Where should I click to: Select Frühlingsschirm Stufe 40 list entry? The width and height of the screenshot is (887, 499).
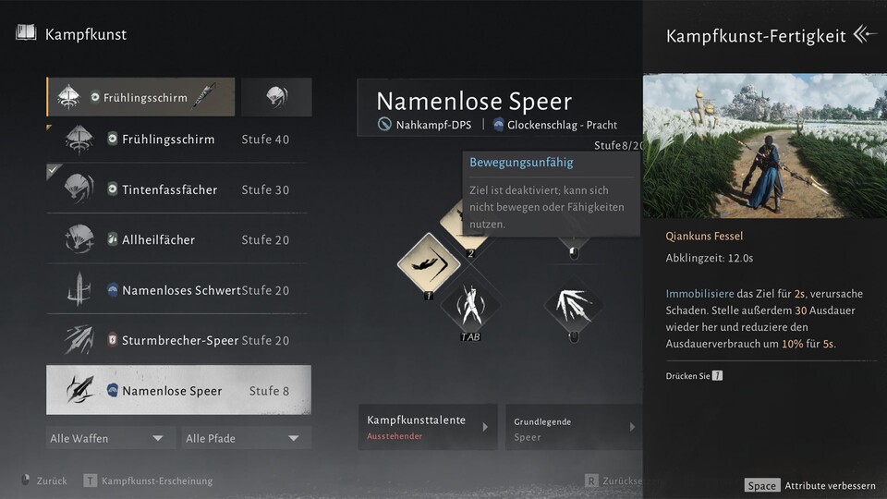click(x=178, y=140)
